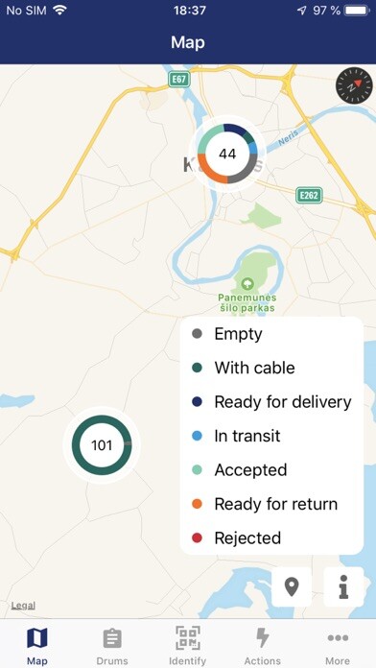Tap the Ready for delivery legend label

click(283, 402)
